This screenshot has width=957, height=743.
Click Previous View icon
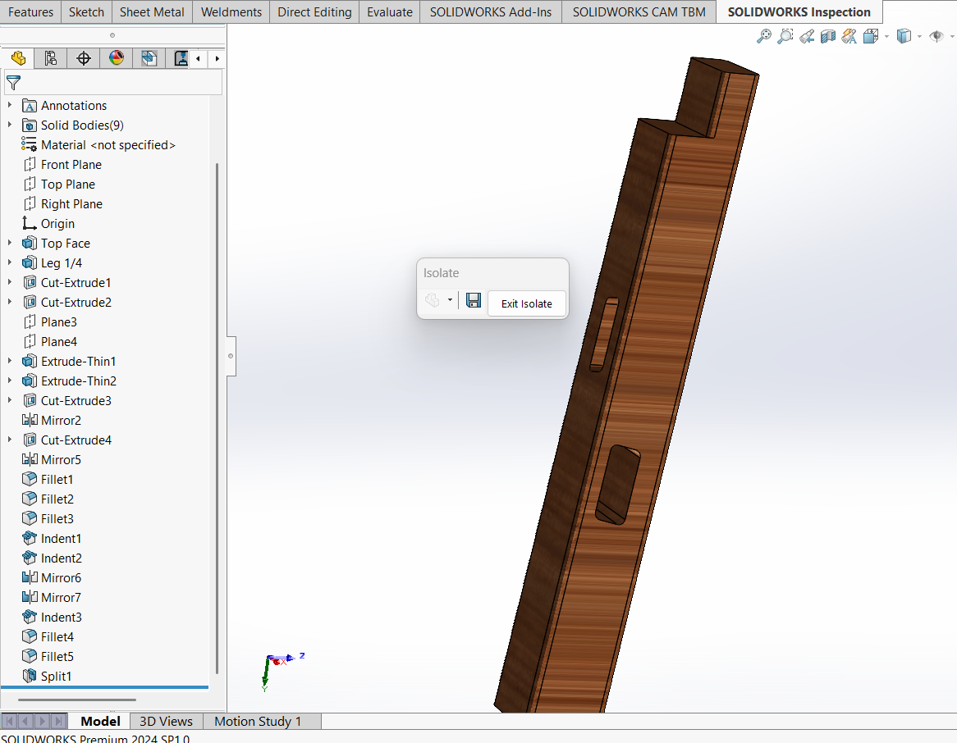point(807,37)
